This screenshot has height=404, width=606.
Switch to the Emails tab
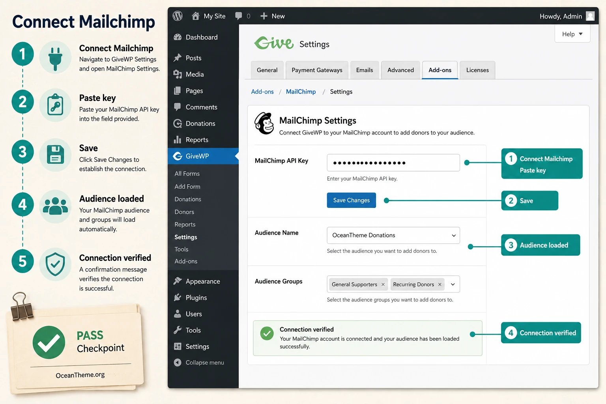click(365, 70)
